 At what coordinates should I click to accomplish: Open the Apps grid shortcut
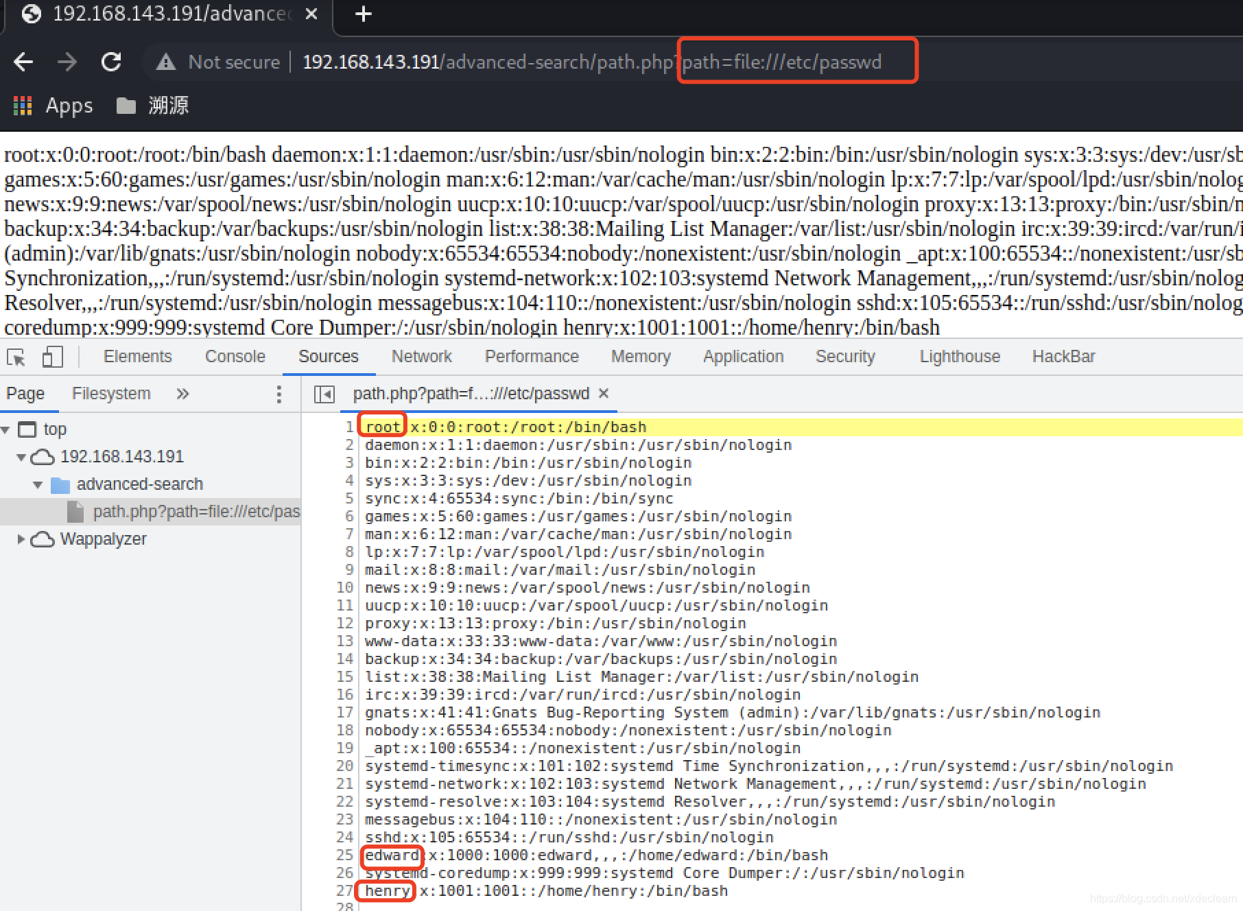(23, 106)
